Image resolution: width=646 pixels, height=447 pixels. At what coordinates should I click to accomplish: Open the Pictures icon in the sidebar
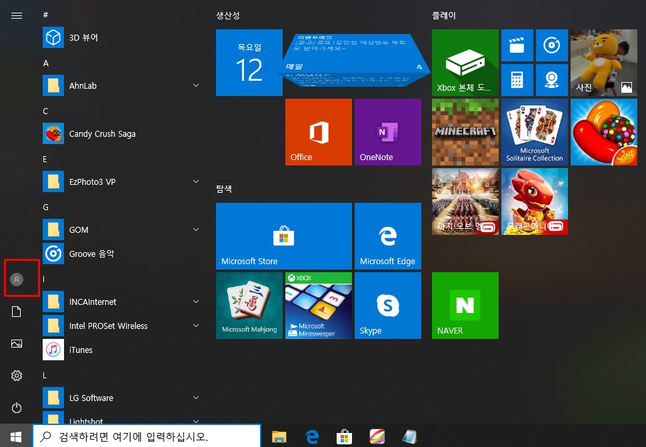coord(17,344)
